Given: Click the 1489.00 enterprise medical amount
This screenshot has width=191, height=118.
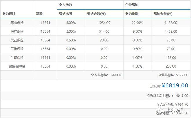Looking at the screenshot, I should (x=171, y=31).
